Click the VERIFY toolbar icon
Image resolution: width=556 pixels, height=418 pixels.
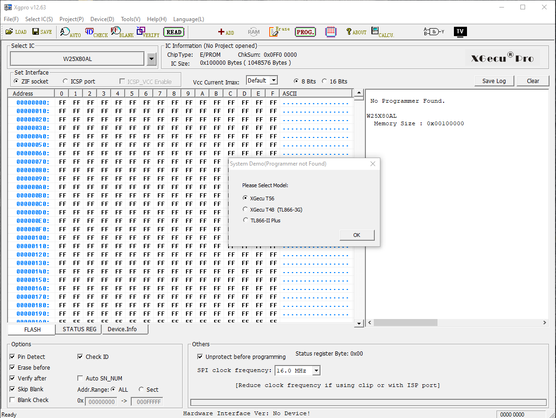pyautogui.click(x=148, y=32)
